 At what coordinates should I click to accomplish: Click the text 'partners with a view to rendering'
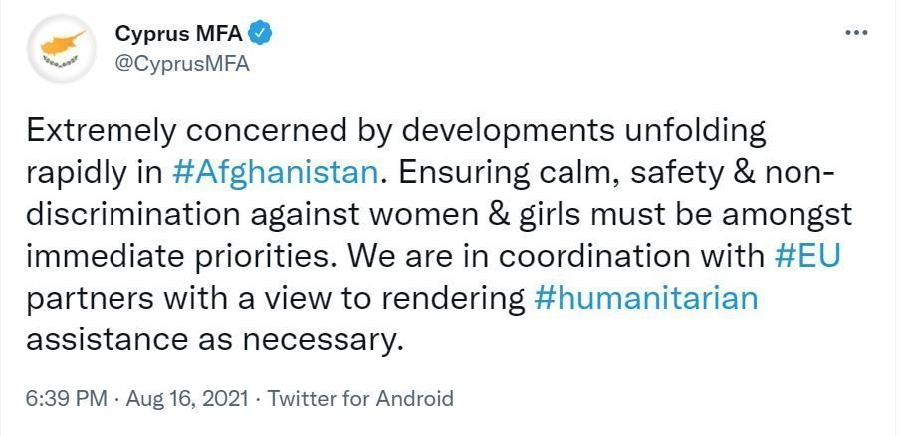pyautogui.click(x=276, y=300)
